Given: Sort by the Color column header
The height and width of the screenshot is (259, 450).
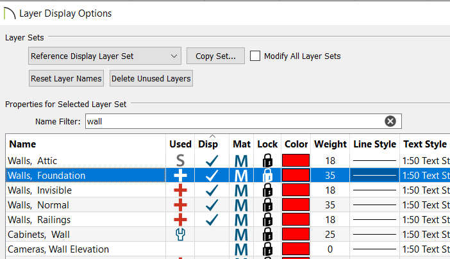Looking at the screenshot, I should coord(296,144).
